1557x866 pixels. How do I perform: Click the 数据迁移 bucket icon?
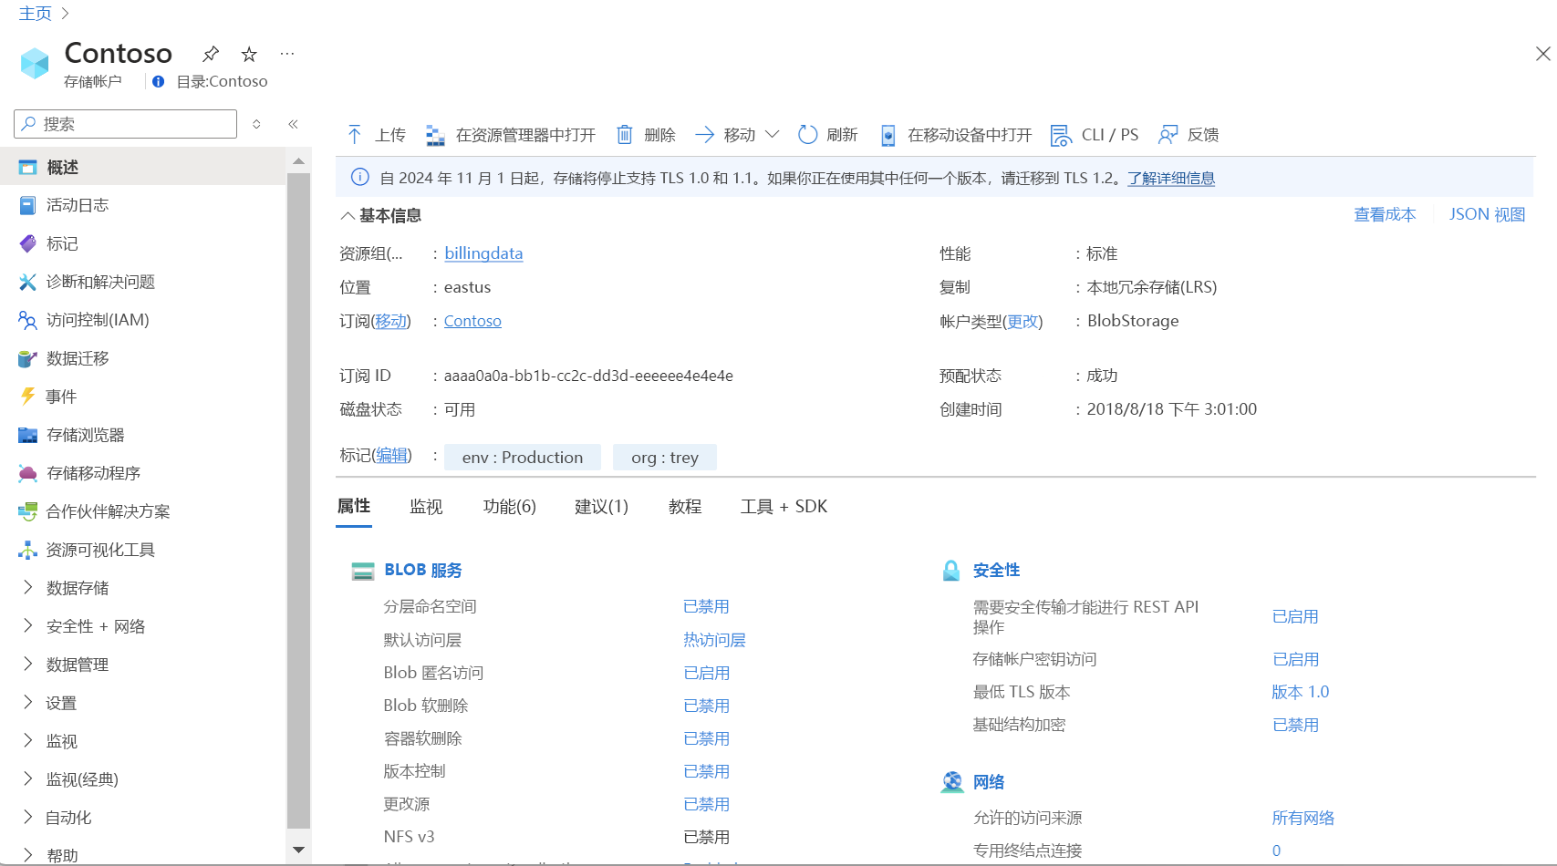point(28,359)
